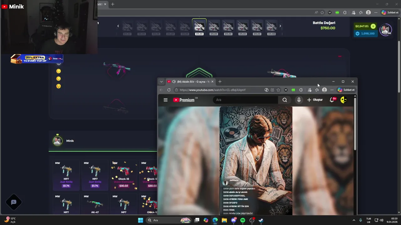Image resolution: width=401 pixels, height=225 pixels.
Task: Open Favorites list in YouTube window
Action: pos(317,90)
